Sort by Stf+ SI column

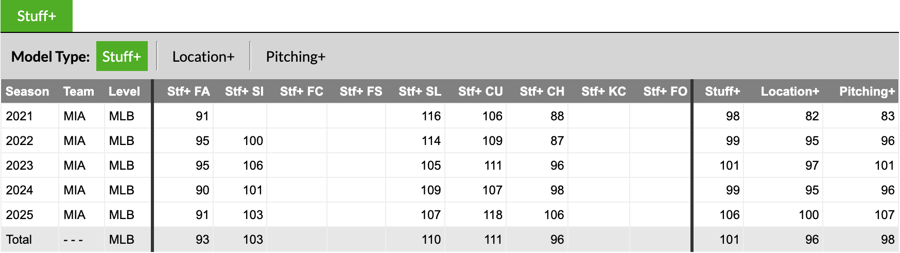[x=244, y=92]
